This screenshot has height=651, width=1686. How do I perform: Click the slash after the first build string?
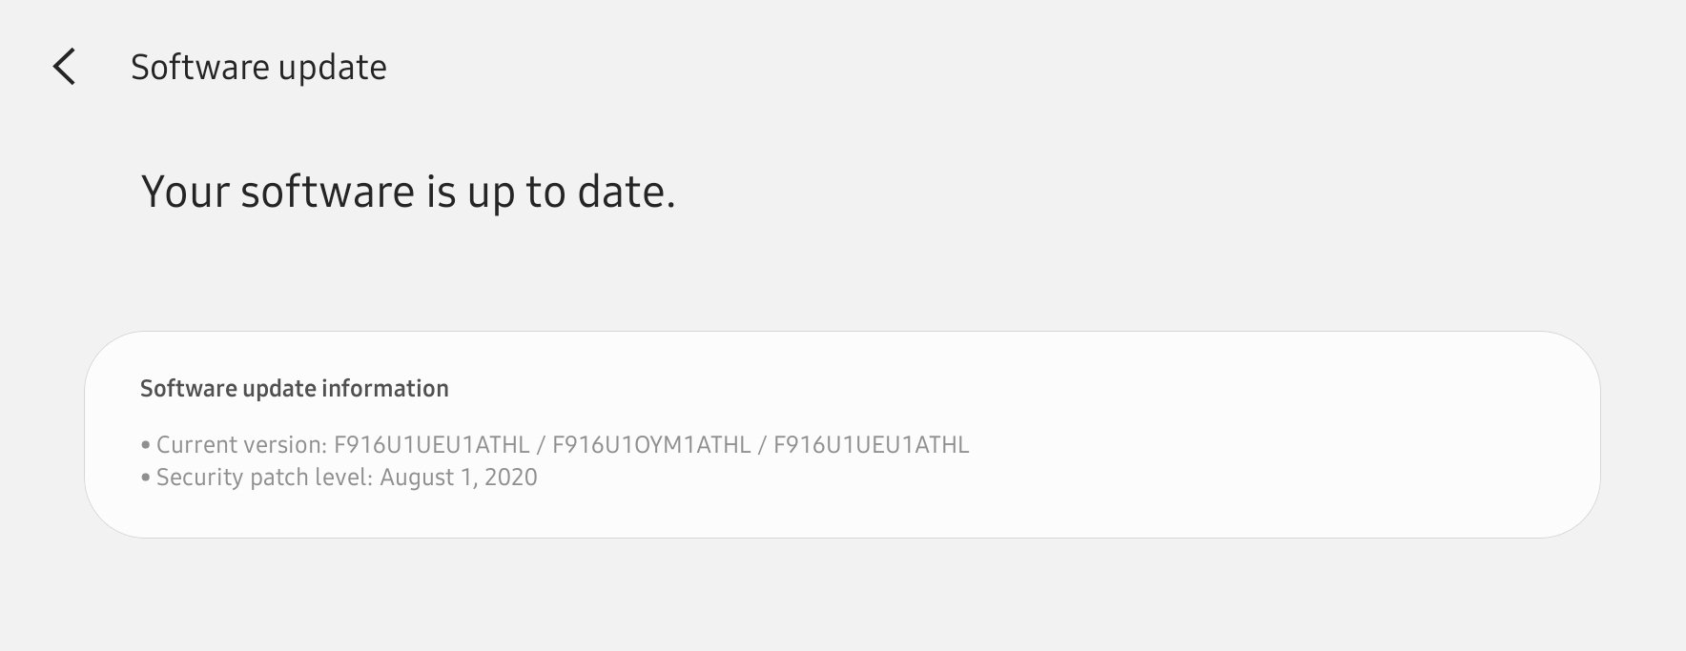541,445
